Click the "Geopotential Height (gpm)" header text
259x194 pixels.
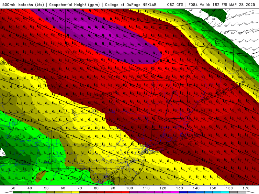point(74,5)
